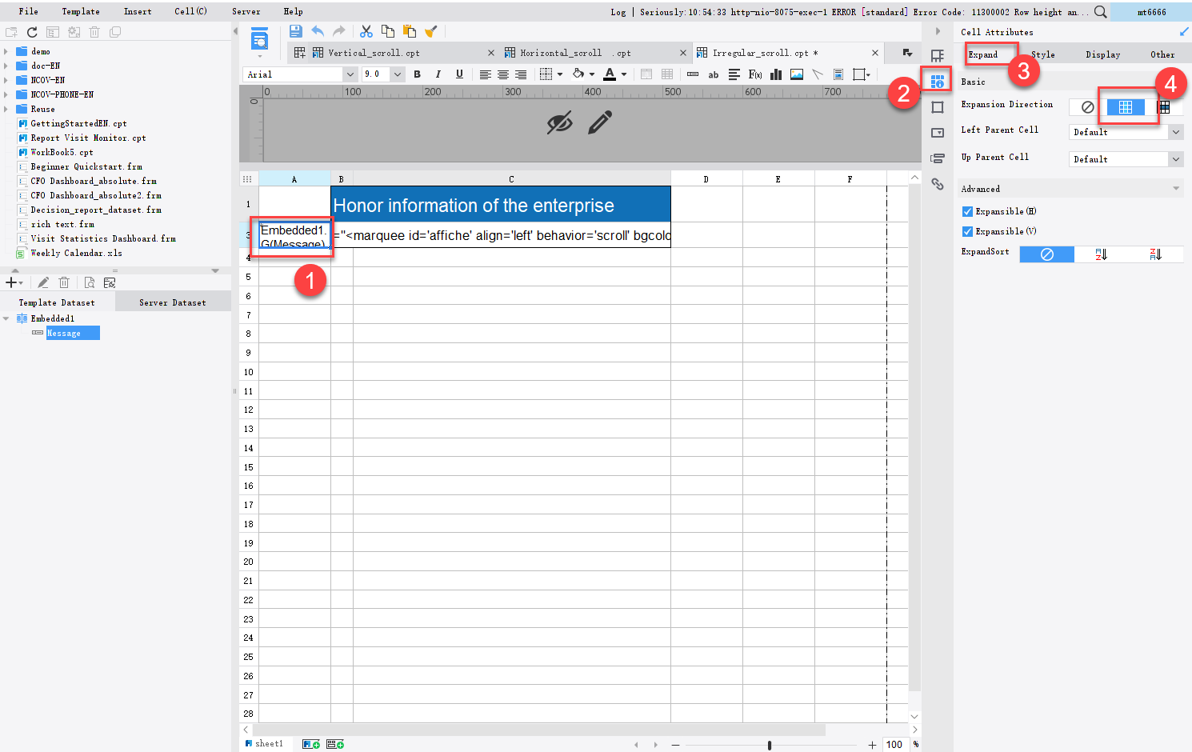Open the Vertical_scroll.cpt tab
This screenshot has width=1192, height=752.
(374, 53)
